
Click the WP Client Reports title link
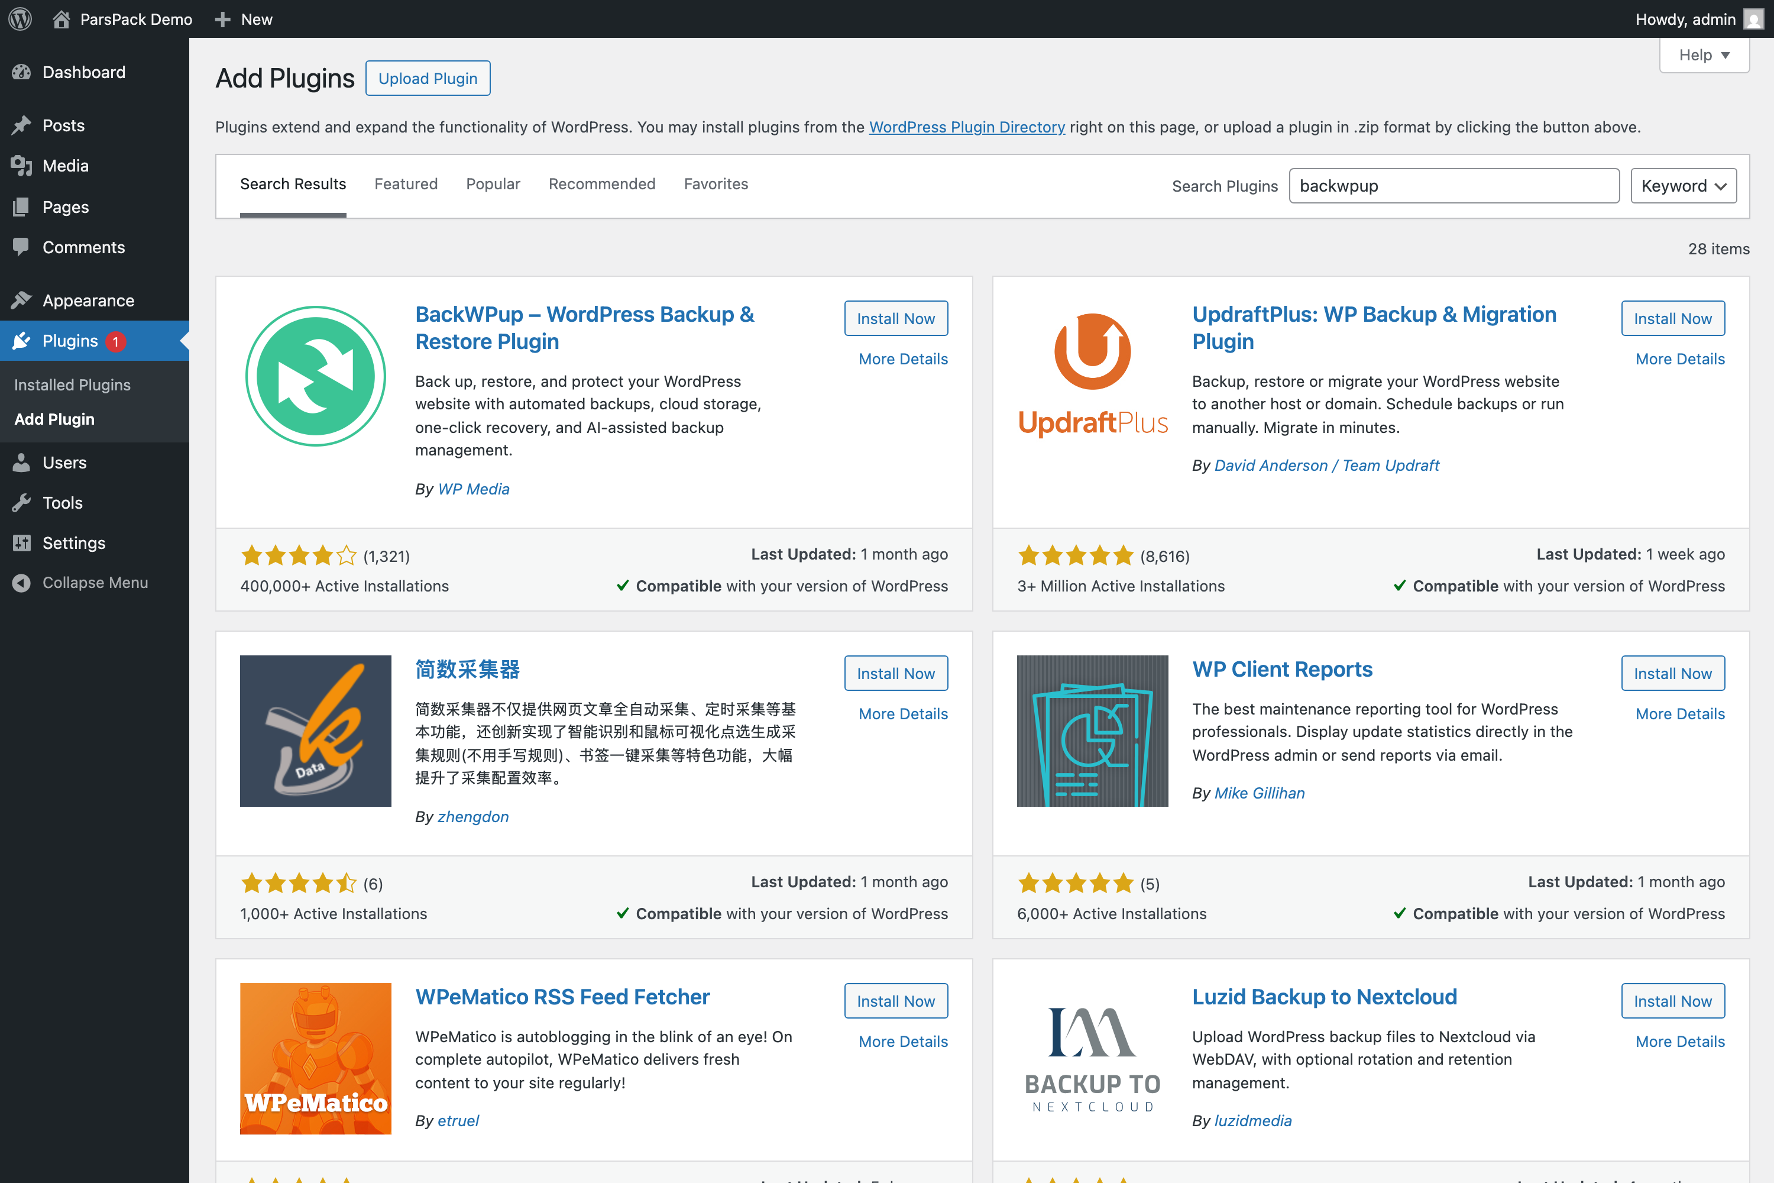(1282, 669)
